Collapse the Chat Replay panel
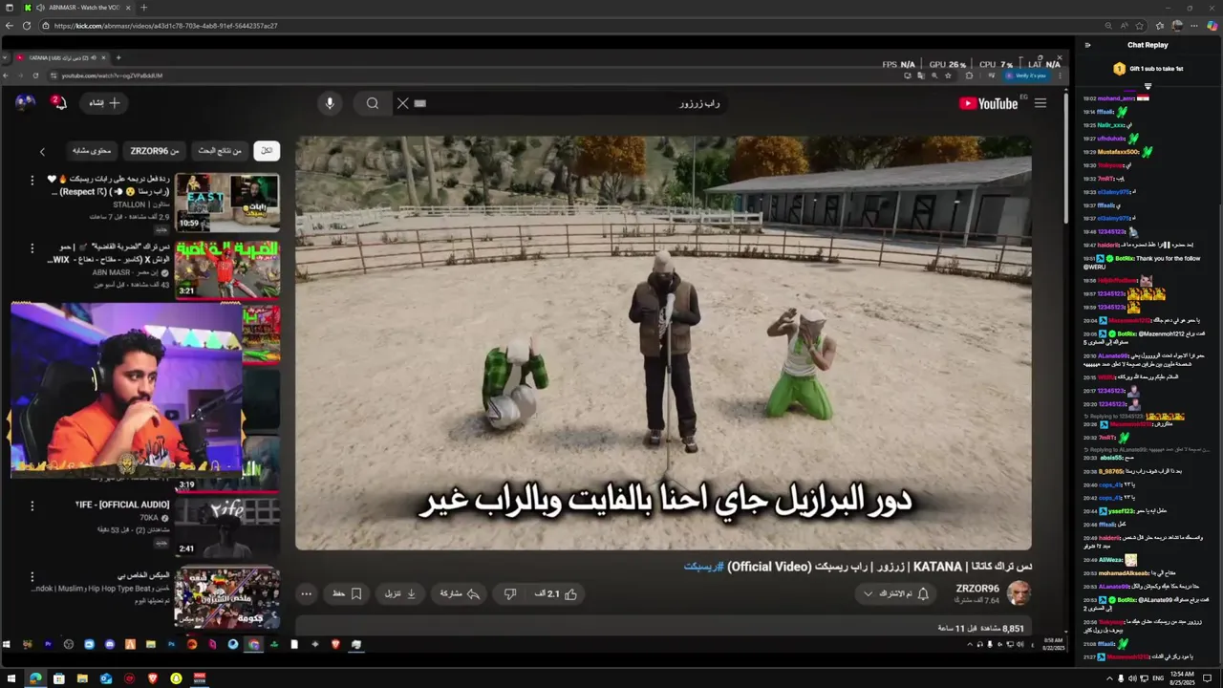This screenshot has width=1223, height=688. pos(1087,45)
